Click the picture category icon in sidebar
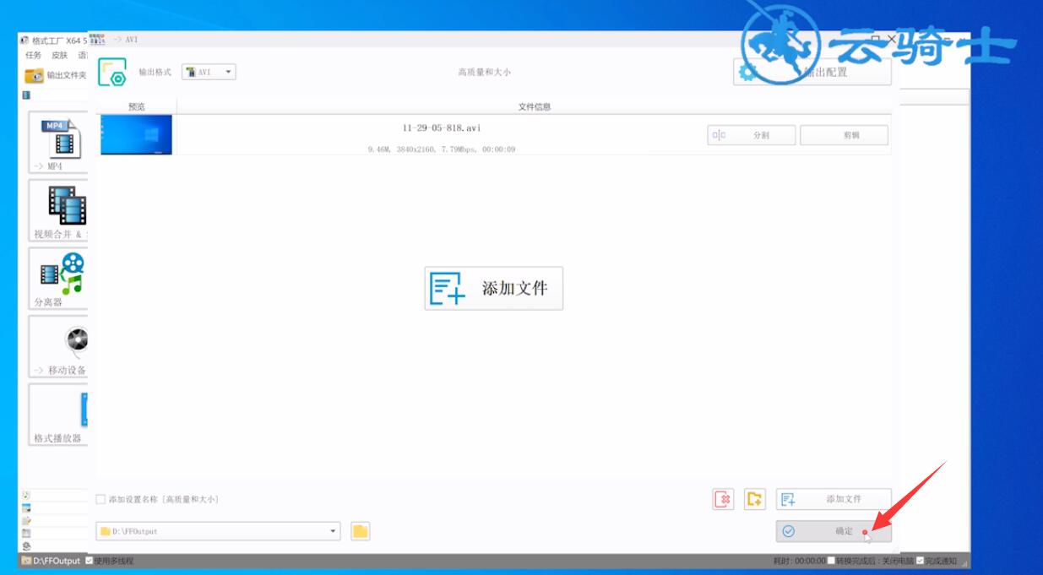 26,507
